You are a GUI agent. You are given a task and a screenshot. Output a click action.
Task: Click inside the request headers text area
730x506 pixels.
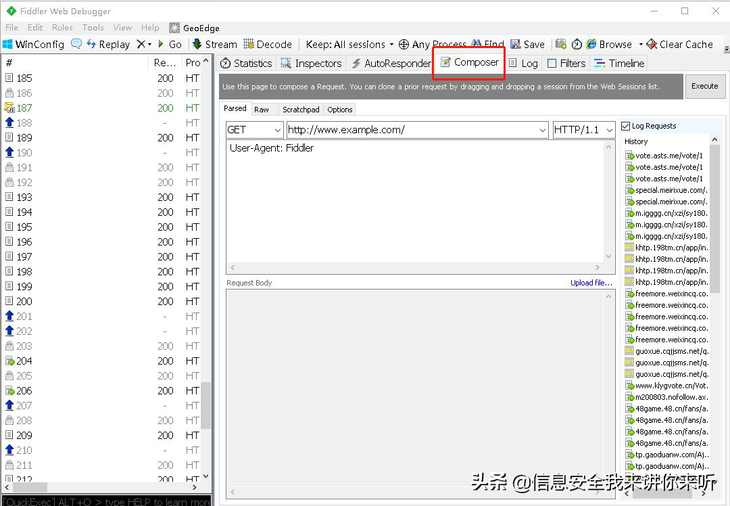[415, 202]
